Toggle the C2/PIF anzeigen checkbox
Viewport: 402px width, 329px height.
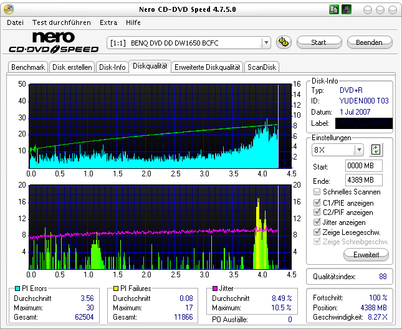click(317, 212)
